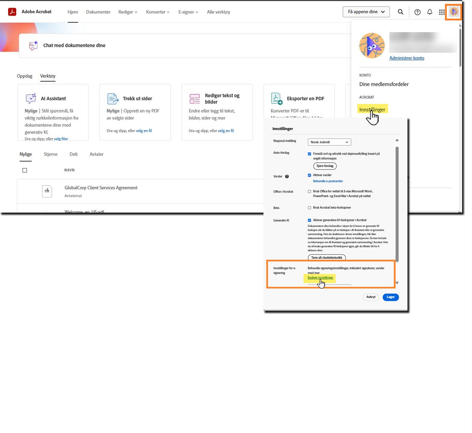Click the Administrer konto link
Image resolution: width=472 pixels, height=433 pixels.
coord(407,58)
